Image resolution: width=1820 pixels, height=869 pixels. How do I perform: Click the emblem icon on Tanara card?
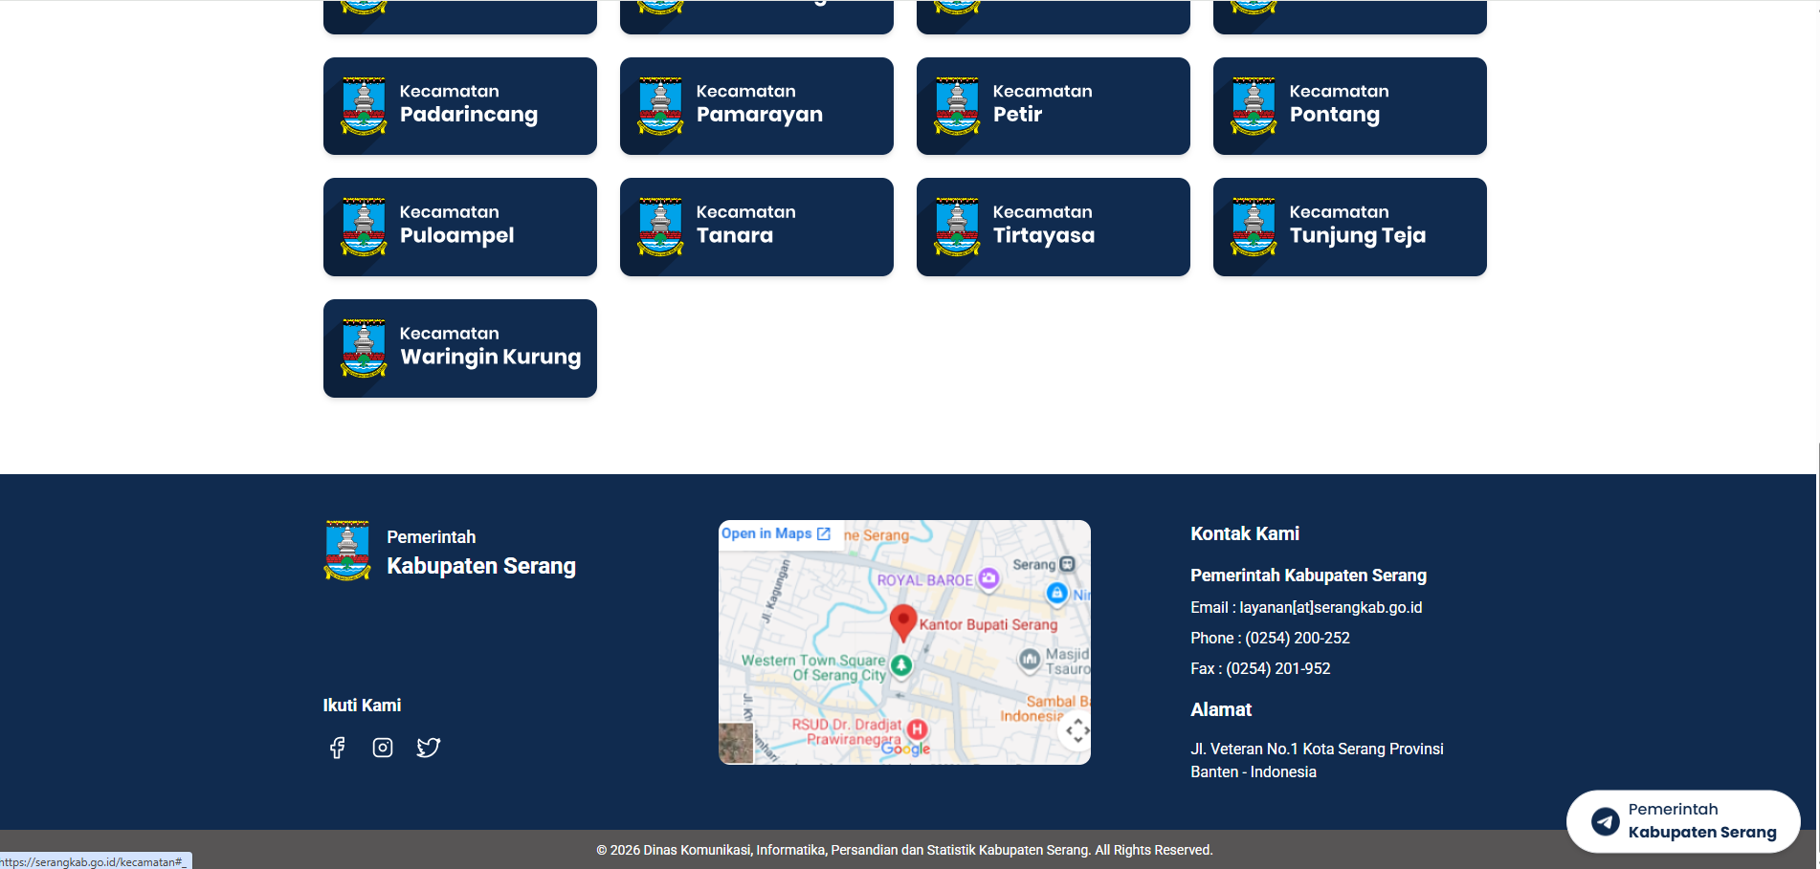(660, 227)
